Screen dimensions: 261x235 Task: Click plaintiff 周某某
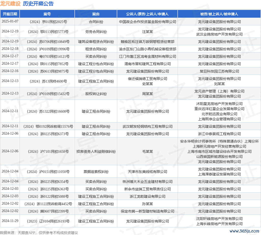coord(148,94)
